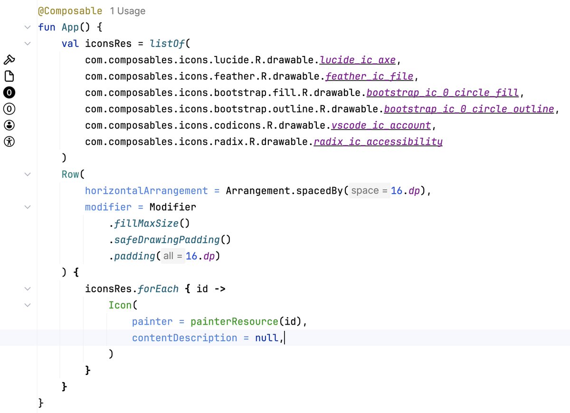Click the contentDescription parameter name
This screenshot has width=570, height=413.
tap(184, 338)
